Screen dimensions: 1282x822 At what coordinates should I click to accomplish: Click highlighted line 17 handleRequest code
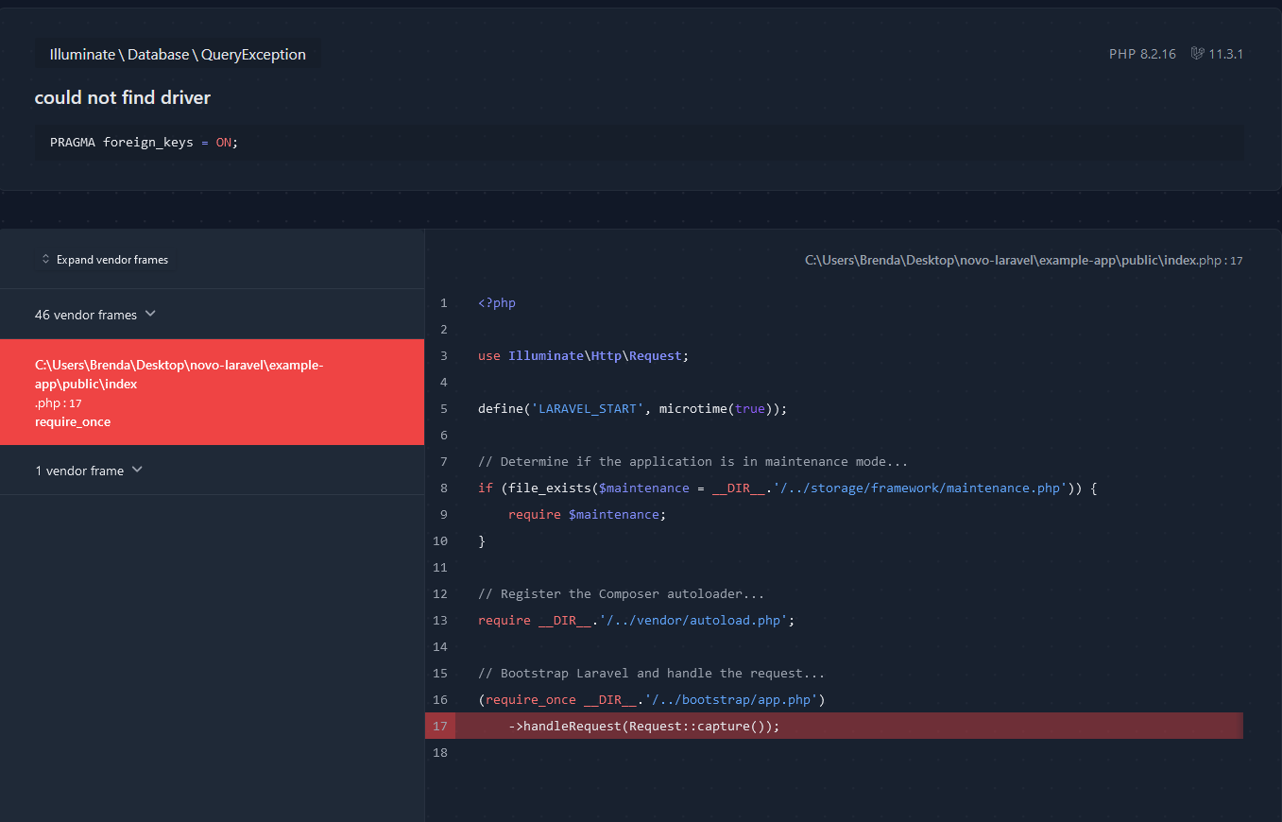(x=644, y=726)
